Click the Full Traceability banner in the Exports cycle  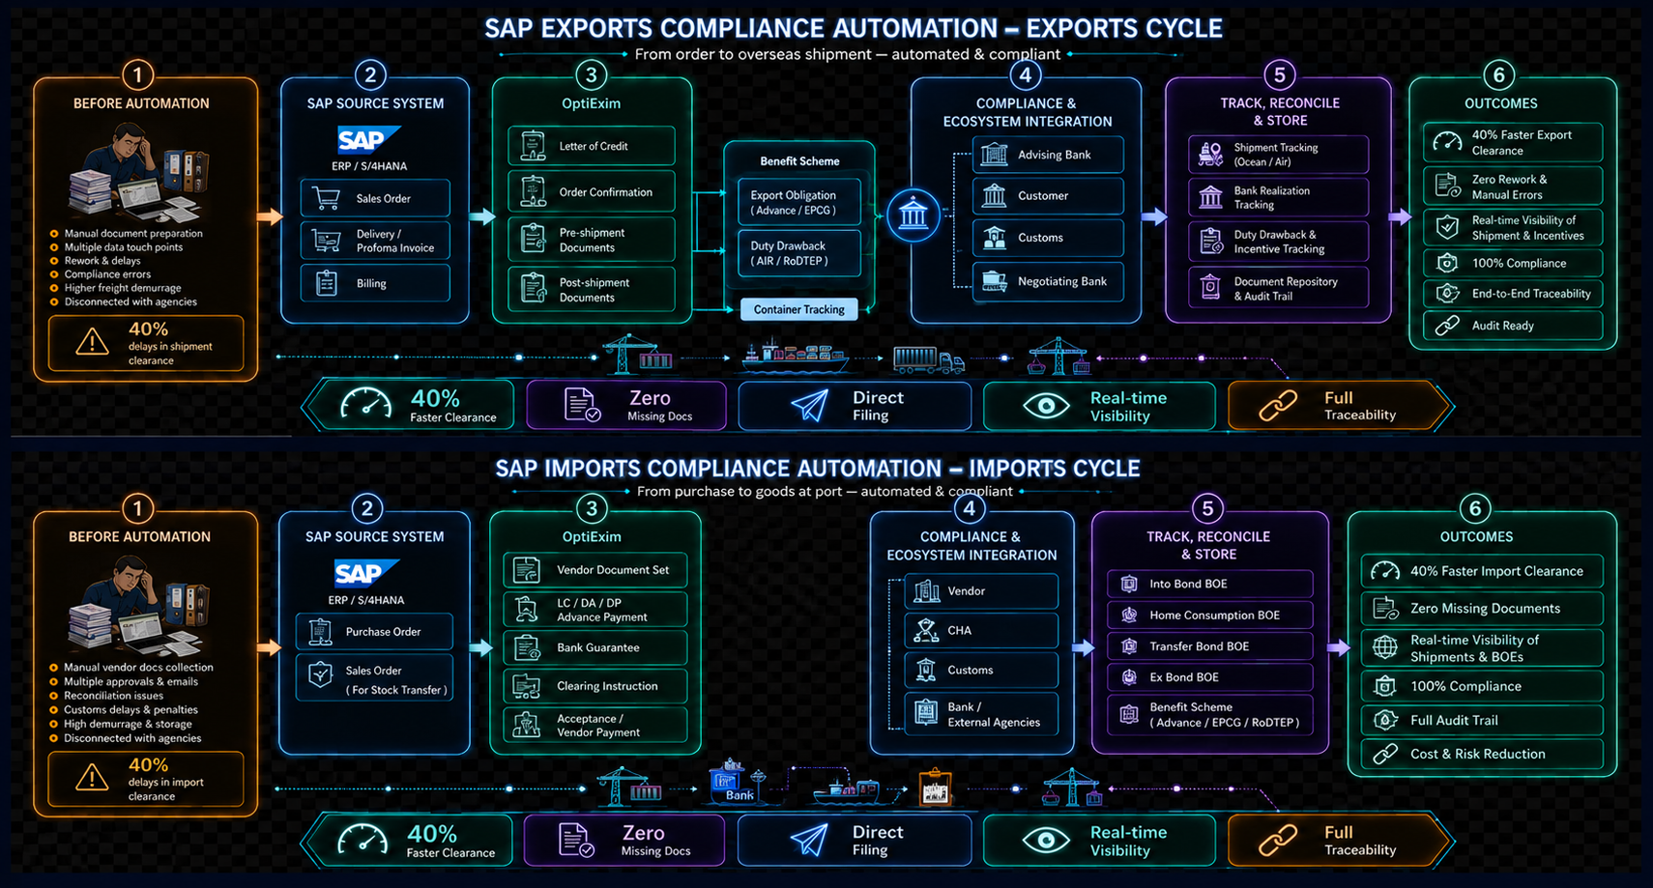1340,406
